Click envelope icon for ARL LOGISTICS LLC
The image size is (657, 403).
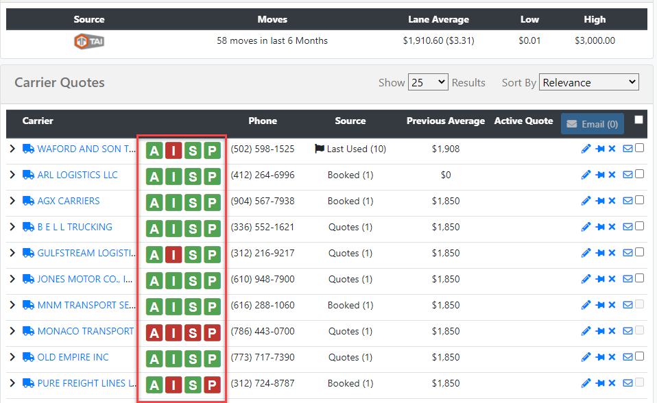tap(628, 175)
